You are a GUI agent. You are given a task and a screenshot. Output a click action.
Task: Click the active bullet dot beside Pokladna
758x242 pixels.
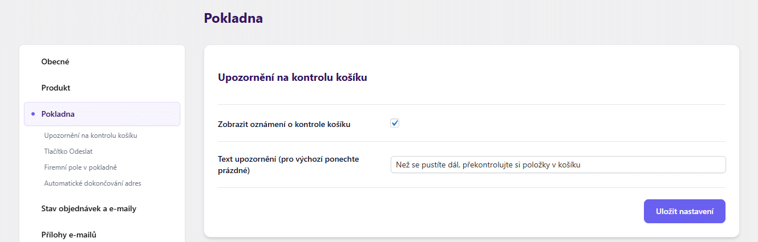tap(33, 114)
